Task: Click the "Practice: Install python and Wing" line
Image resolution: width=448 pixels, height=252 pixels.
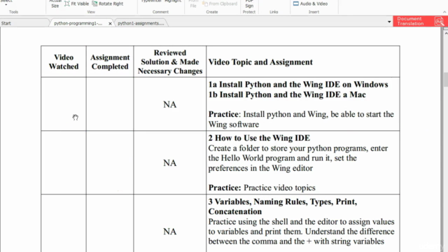Action: point(301,119)
